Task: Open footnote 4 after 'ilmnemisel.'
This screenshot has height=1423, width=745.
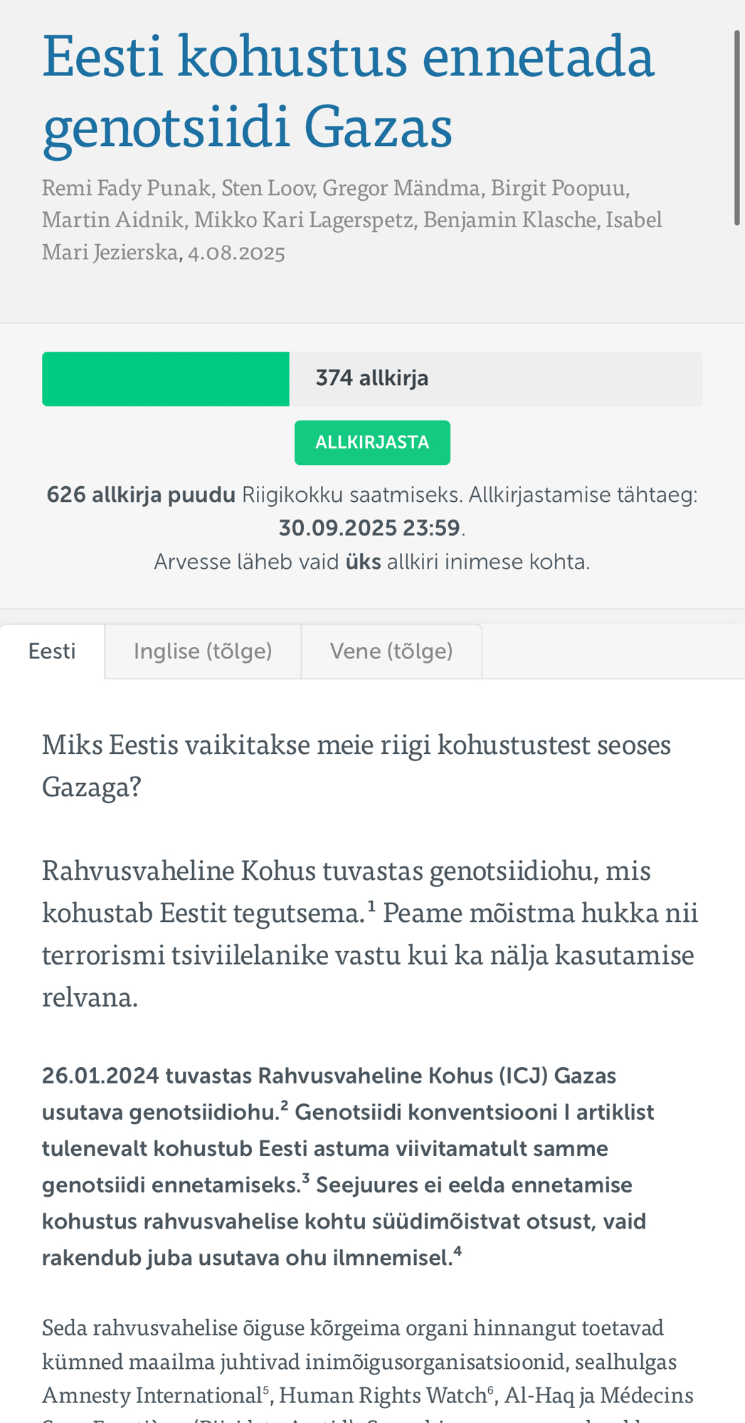Action: click(458, 1251)
